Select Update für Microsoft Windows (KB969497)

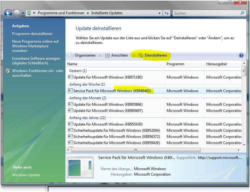pos(154,111)
